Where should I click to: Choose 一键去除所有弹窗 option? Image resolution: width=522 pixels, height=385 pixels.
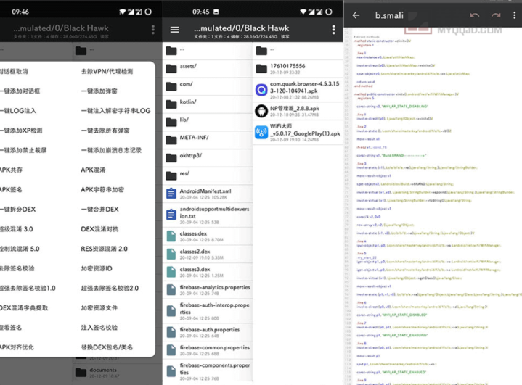(105, 131)
